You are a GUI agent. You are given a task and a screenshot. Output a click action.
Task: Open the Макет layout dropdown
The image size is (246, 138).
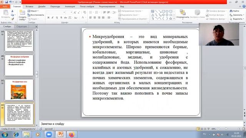(33, 11)
